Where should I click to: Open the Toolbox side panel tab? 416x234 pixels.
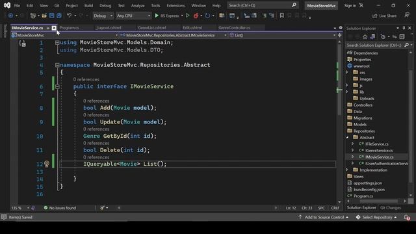click(5, 31)
